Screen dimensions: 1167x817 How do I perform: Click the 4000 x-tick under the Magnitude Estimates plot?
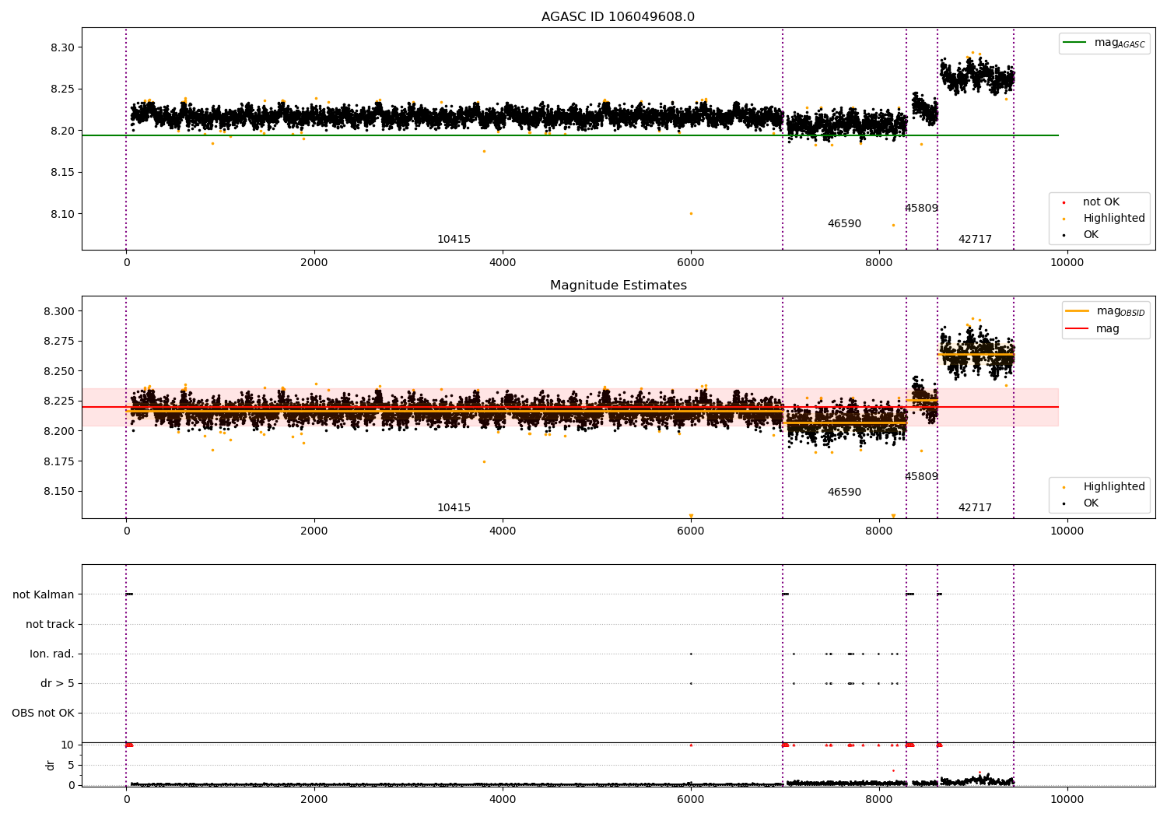coord(503,531)
